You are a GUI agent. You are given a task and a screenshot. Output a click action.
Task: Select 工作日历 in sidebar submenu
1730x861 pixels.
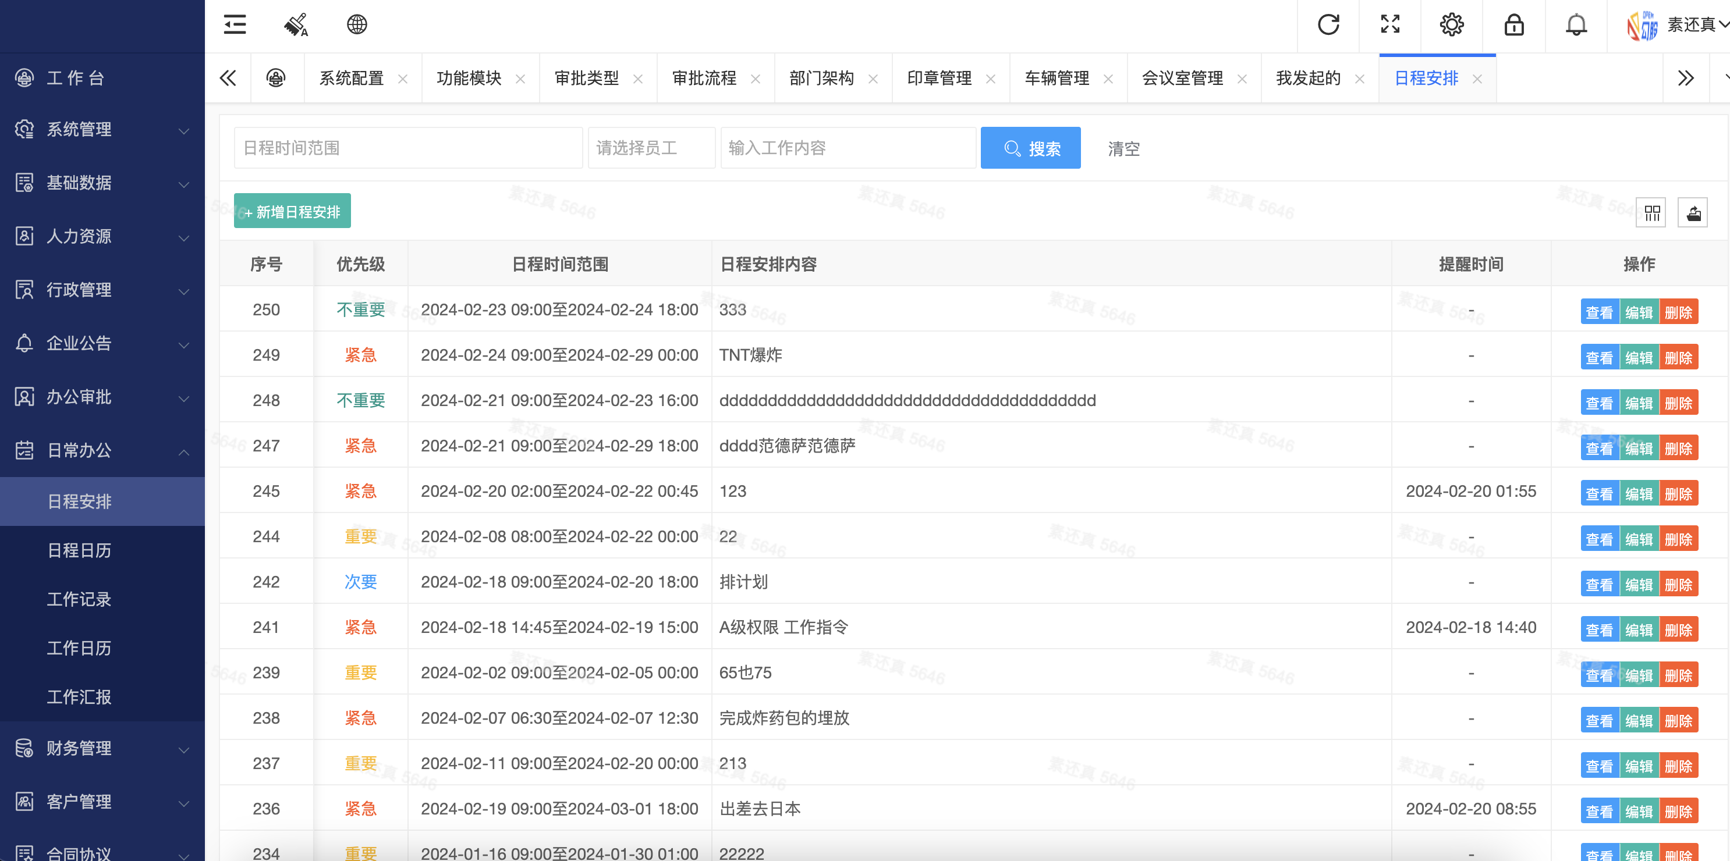(102, 648)
